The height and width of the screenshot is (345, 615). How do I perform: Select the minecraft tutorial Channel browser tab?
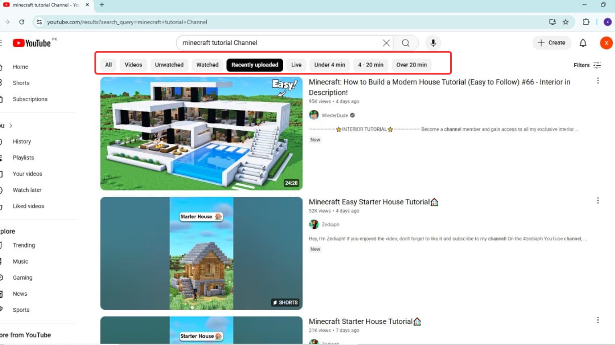tap(46, 4)
